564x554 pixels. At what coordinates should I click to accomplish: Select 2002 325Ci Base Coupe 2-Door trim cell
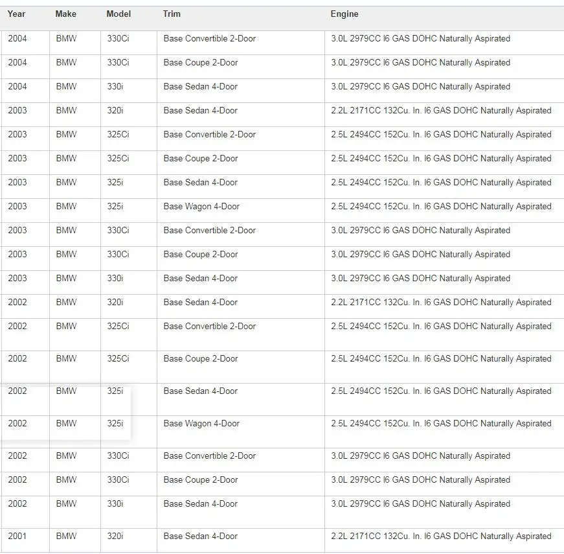point(241,367)
